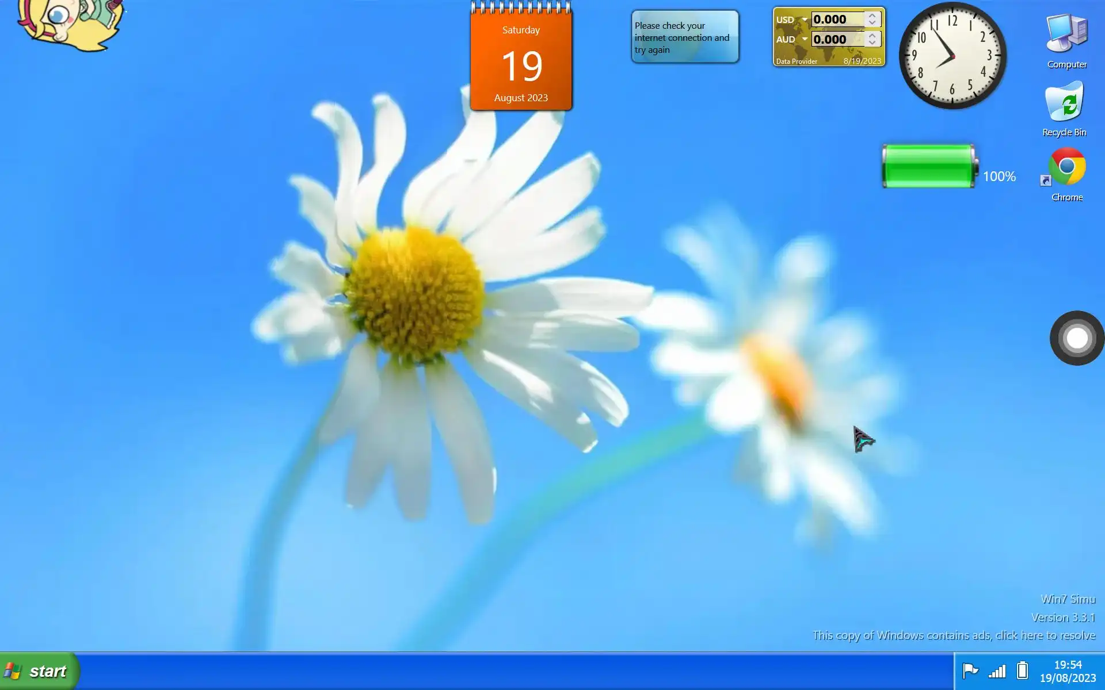Tap the floating round assistive button
Image resolution: width=1105 pixels, height=690 pixels.
click(1077, 338)
